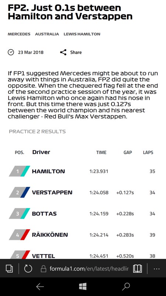Reload the page with refresh icon
166x296 pixels.
[28, 269]
